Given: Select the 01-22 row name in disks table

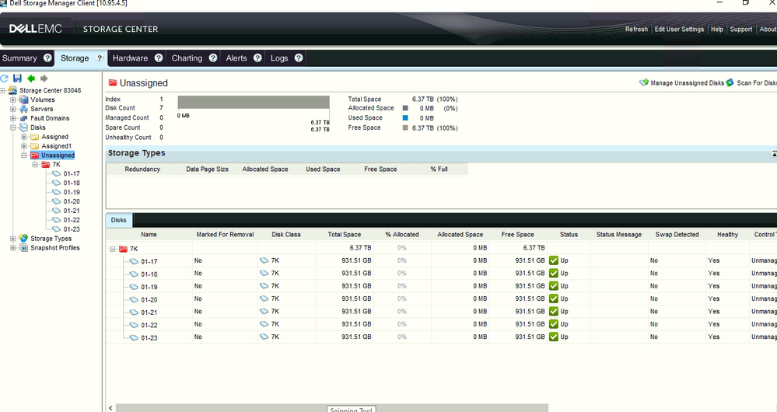Looking at the screenshot, I should 149,326.
